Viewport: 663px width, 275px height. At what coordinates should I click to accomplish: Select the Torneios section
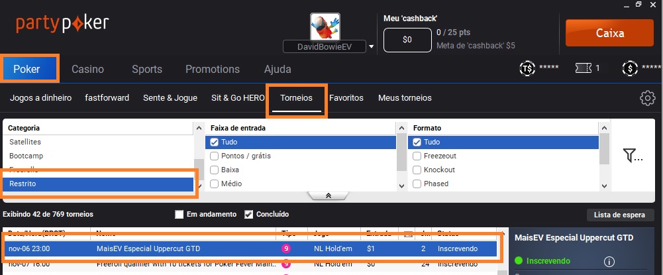[296, 97]
